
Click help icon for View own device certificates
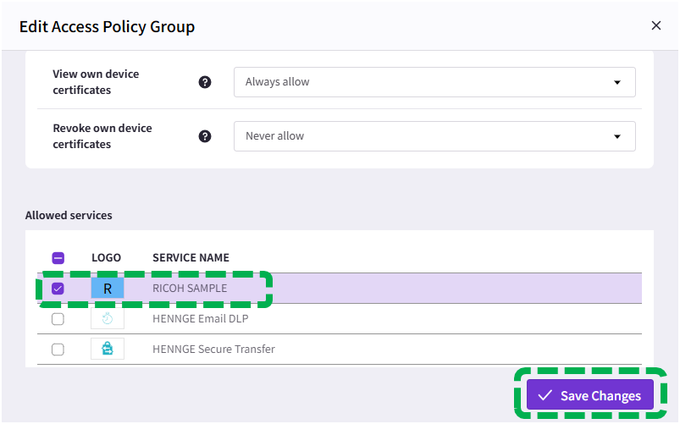(205, 82)
